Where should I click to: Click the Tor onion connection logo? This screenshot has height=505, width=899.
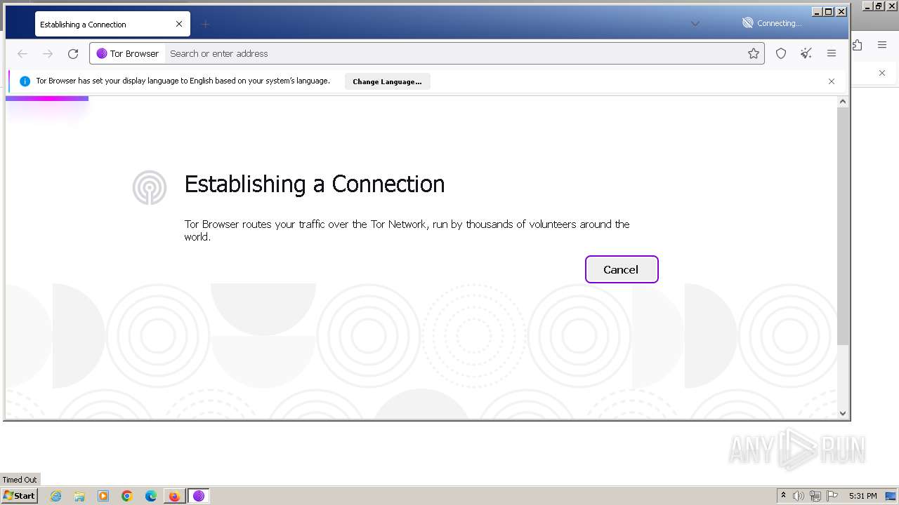pos(150,187)
